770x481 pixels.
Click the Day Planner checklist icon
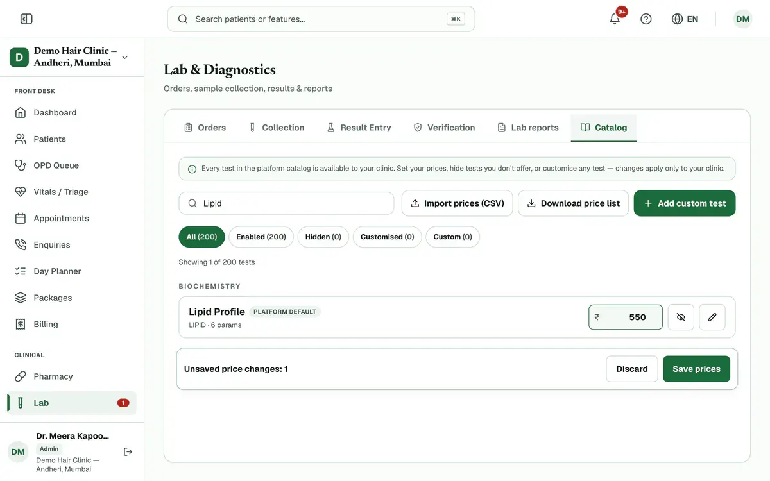(x=21, y=271)
